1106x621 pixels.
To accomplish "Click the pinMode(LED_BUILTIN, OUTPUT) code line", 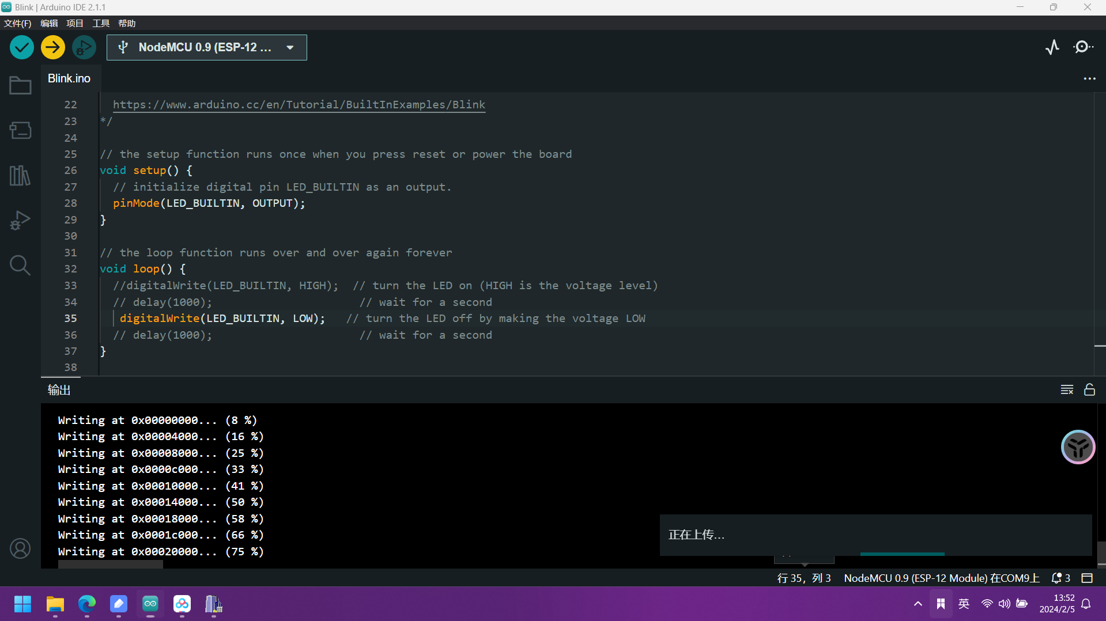I will [x=209, y=203].
